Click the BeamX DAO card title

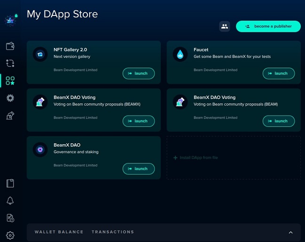(x=67, y=145)
